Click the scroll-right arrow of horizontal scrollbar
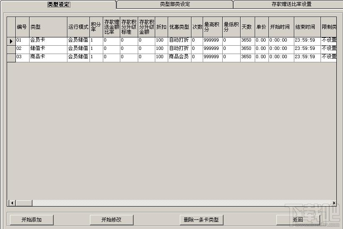This screenshot has width=343, height=229. [x=334, y=203]
